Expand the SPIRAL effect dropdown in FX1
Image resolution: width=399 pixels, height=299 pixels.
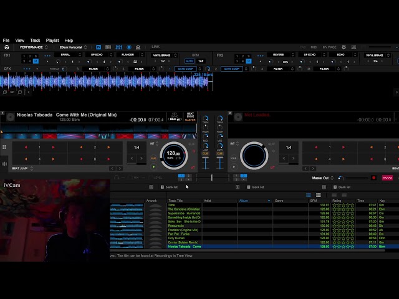pyautogui.click(x=80, y=55)
